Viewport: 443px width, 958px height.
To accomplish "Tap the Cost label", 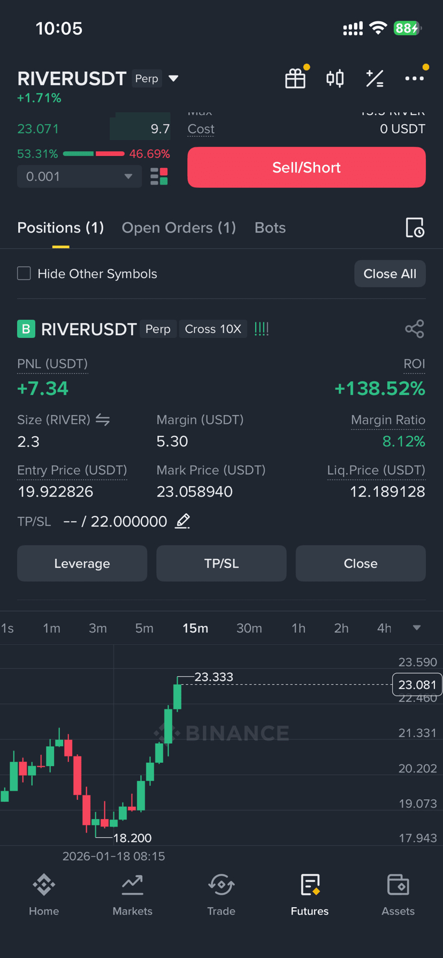I will (x=201, y=129).
